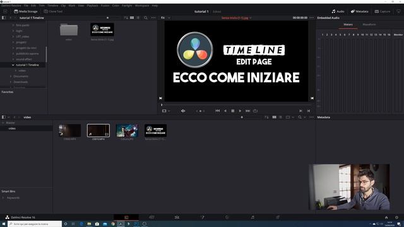The height and width of the screenshot is (227, 404).
Task: Switch media pool to list view
Action: [280, 117]
